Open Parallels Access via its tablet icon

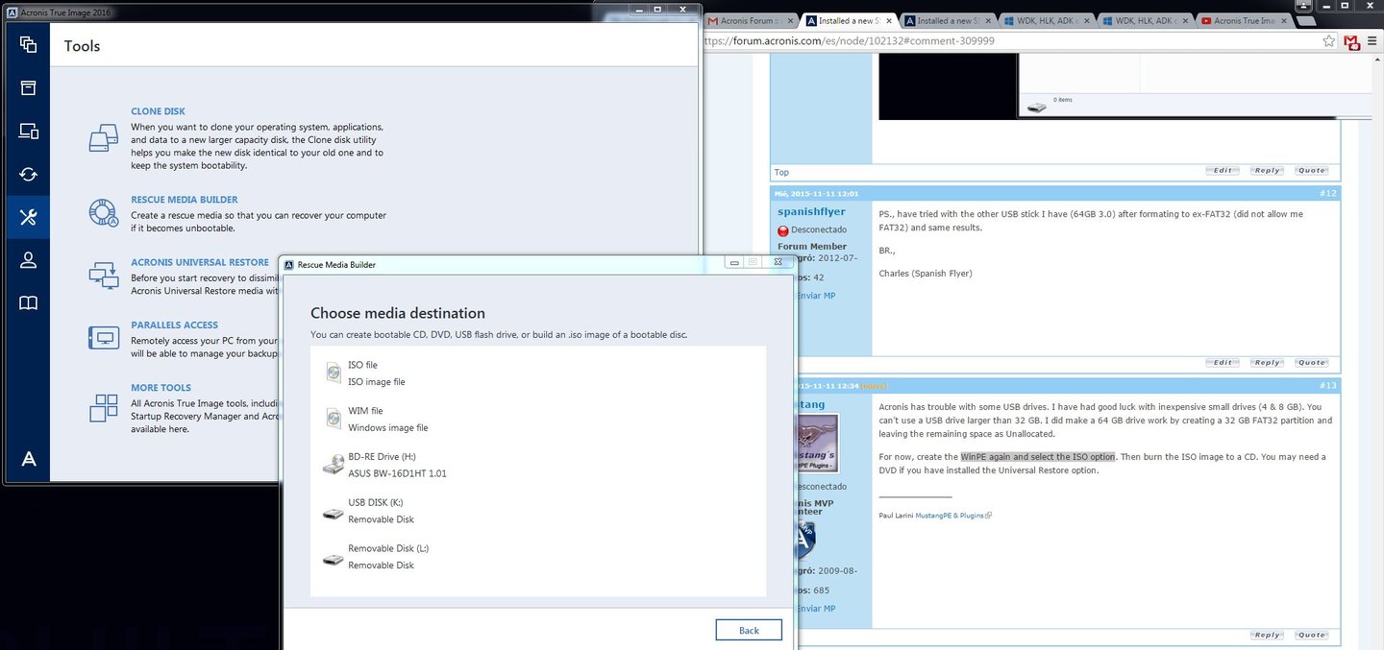(x=103, y=338)
